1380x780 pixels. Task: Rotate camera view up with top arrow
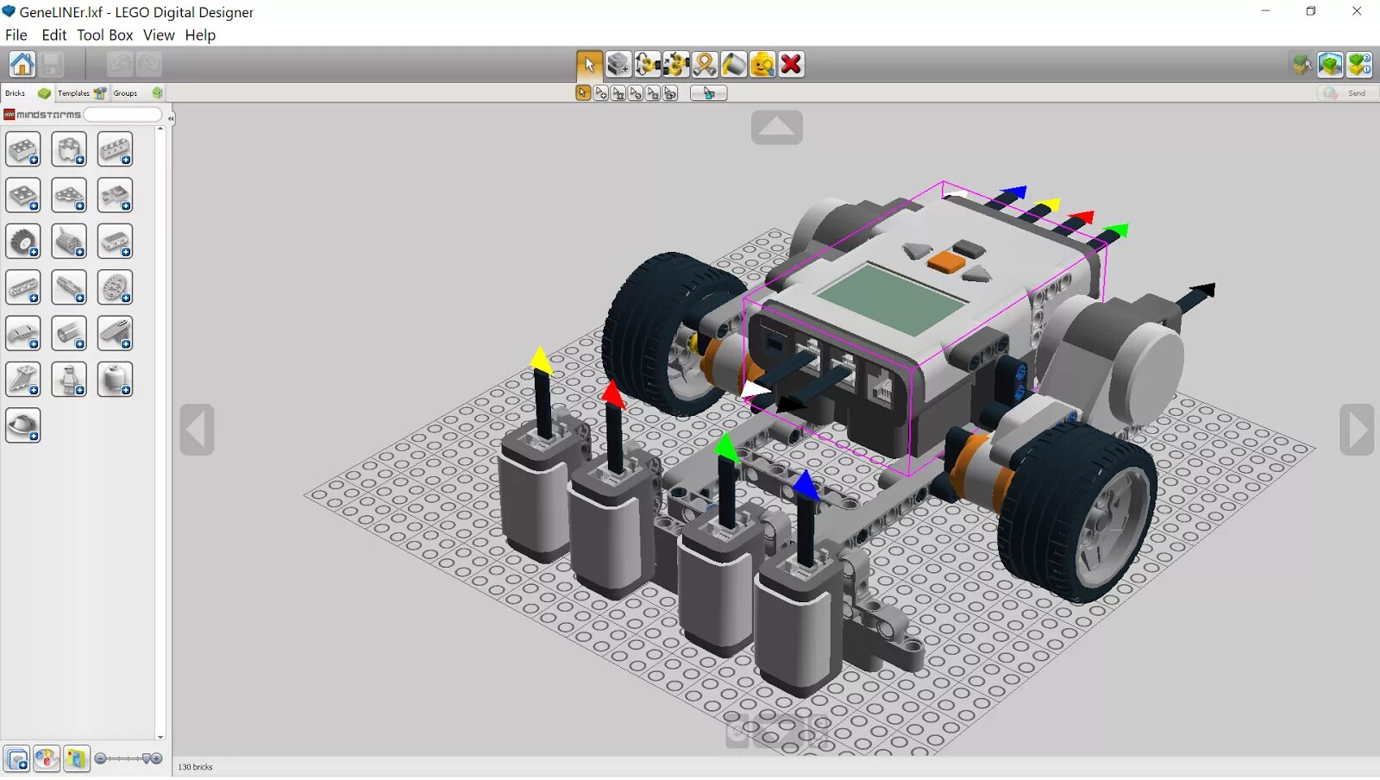tap(777, 128)
